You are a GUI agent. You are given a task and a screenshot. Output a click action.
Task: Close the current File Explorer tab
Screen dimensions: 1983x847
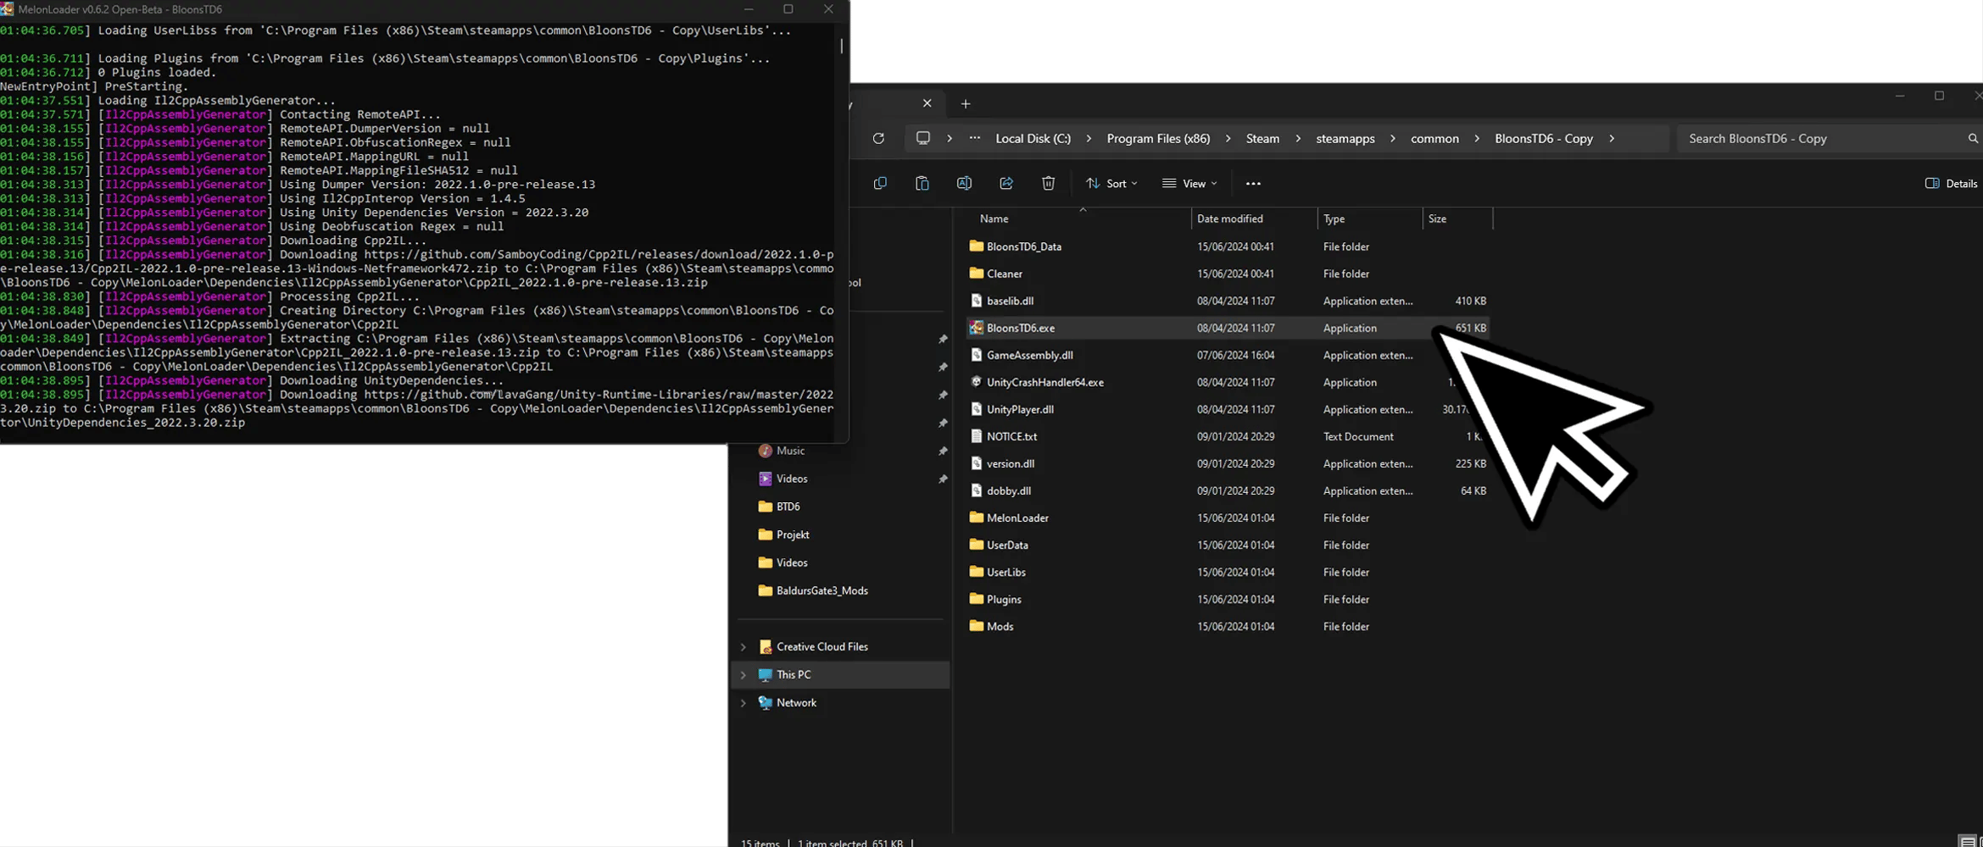pos(927,103)
